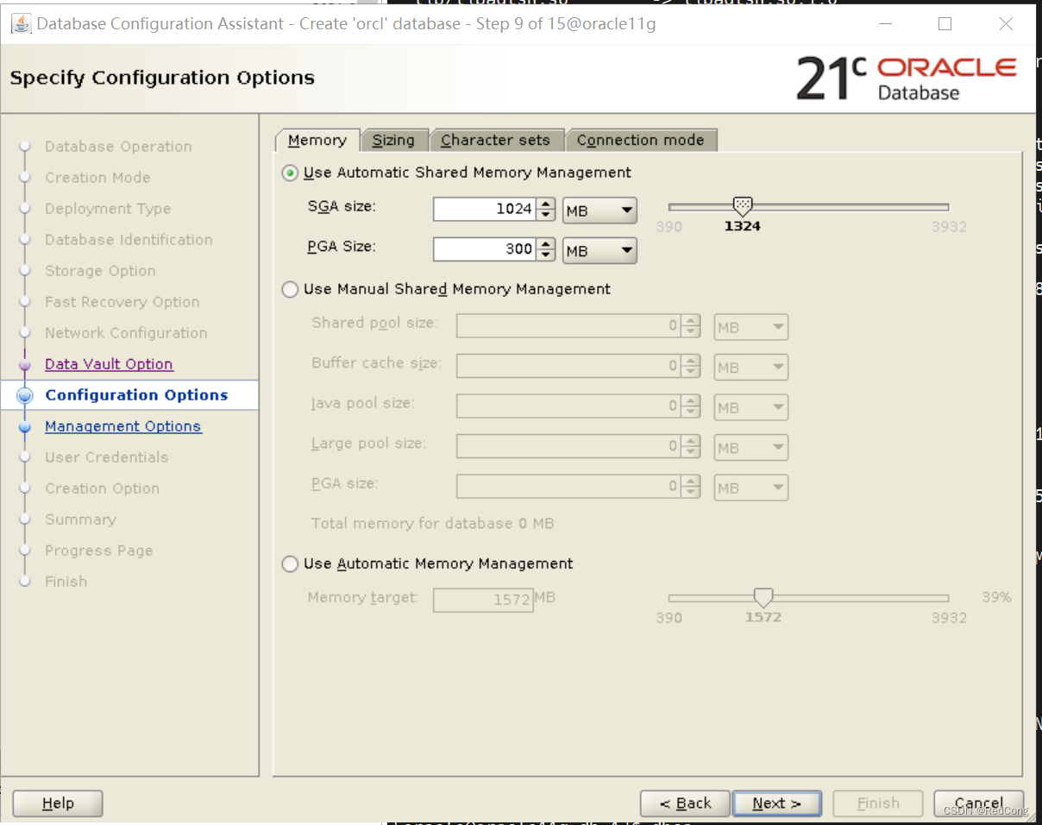Decrease SGA size with down spinner arrow

point(546,216)
